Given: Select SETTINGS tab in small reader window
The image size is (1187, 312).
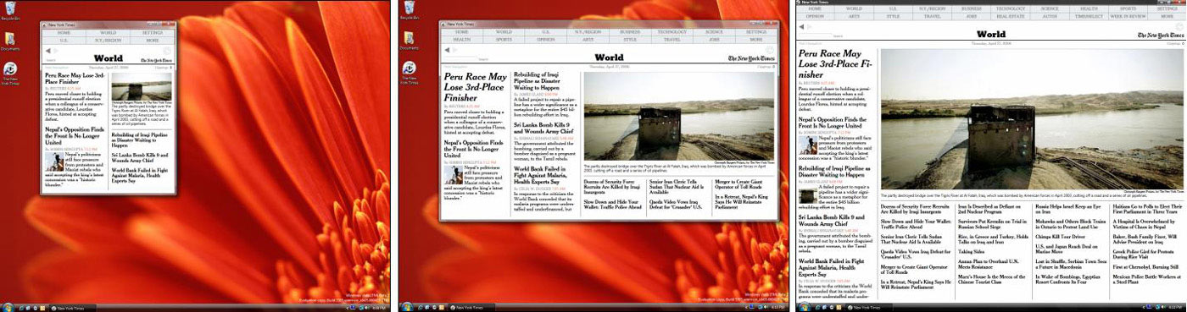Looking at the screenshot, I should tap(153, 33).
